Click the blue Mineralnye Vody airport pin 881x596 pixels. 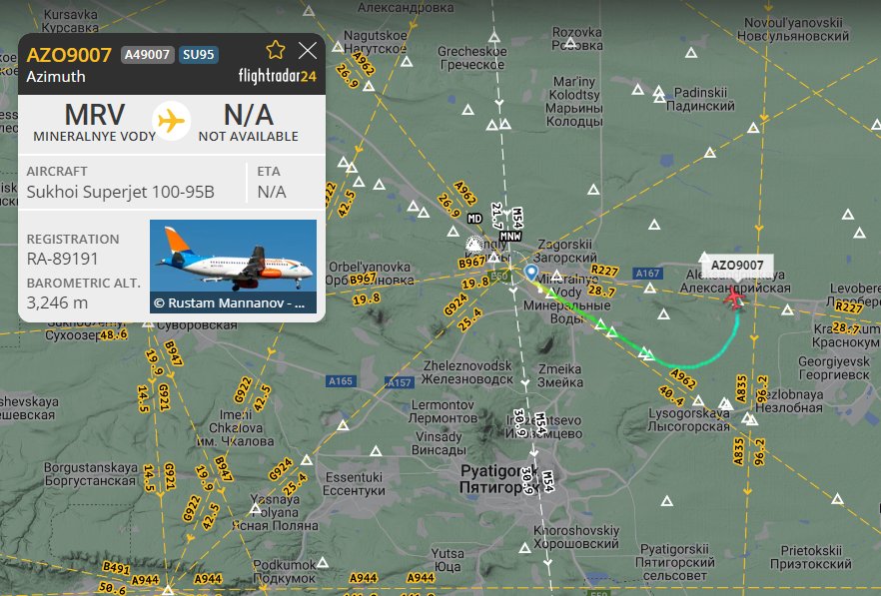point(531,273)
